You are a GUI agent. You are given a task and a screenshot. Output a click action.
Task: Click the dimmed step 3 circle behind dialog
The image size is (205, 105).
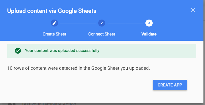pos(12,104)
